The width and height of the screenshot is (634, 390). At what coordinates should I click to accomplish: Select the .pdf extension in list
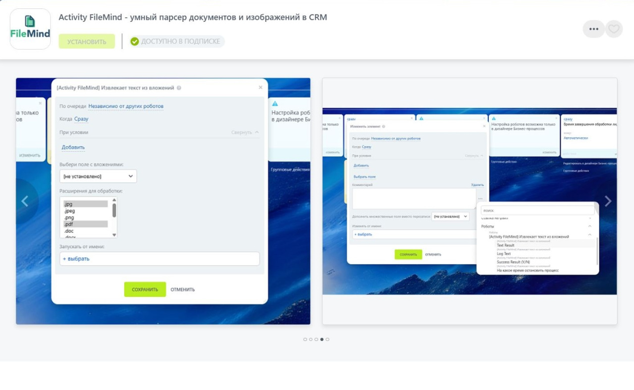[85, 224]
